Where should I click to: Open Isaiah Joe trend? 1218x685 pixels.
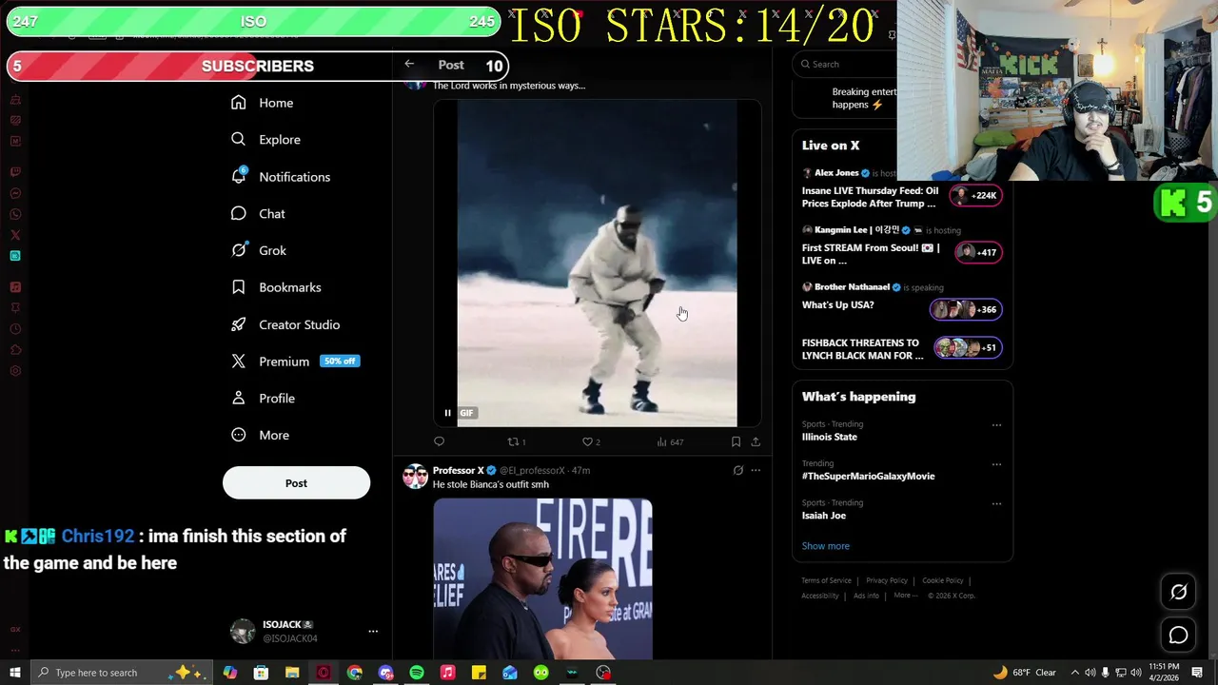click(x=824, y=516)
